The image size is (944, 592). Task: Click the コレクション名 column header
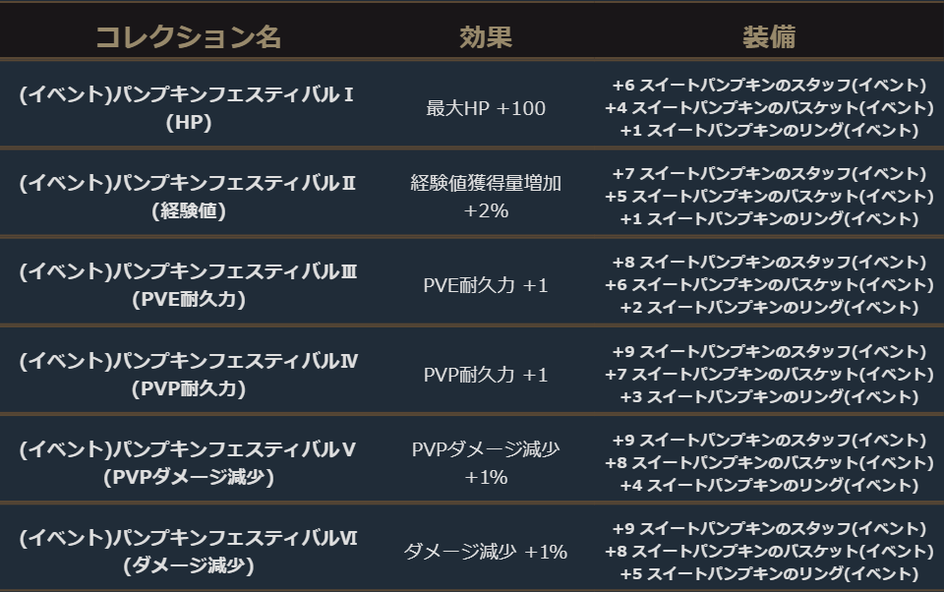188,37
